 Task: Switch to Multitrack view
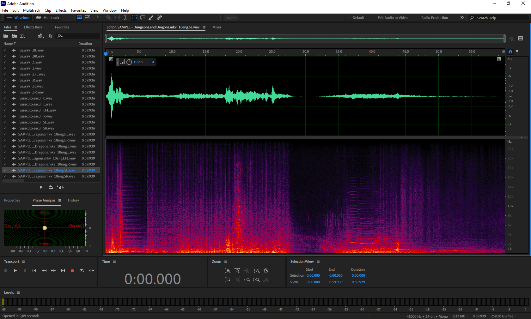click(x=48, y=18)
